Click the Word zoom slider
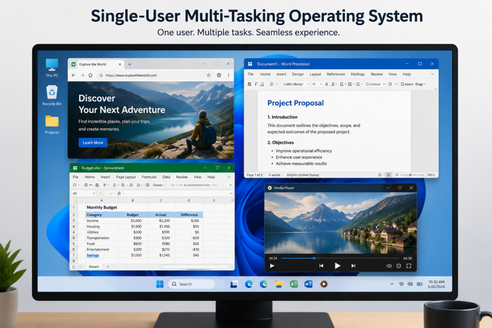492x328 pixels. [410, 175]
